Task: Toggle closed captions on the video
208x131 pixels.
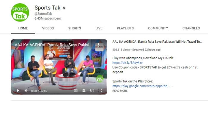Action: coord(75,91)
